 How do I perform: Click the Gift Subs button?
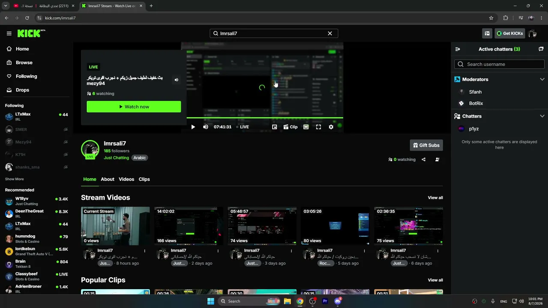click(426, 145)
